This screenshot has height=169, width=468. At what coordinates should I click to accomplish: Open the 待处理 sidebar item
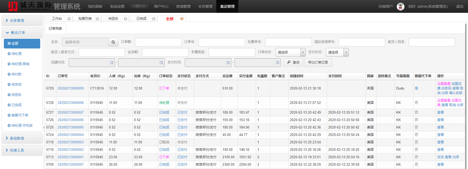point(16,54)
